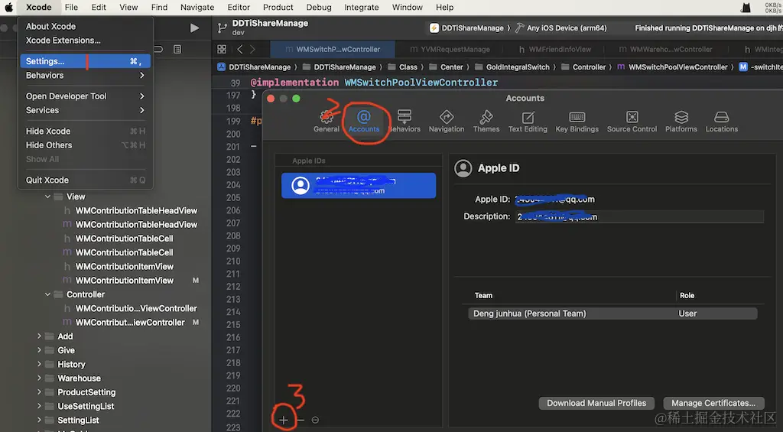Open the Window menu
783x432 pixels.
407,7
